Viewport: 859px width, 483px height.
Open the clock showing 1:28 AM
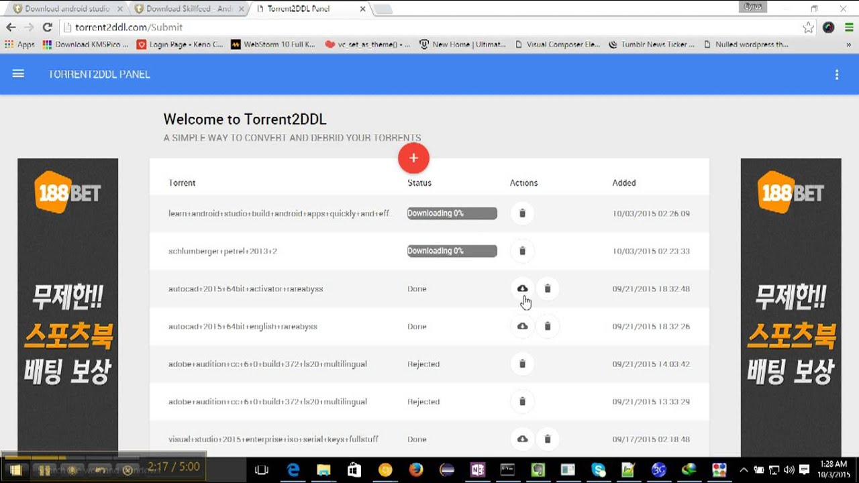point(833,470)
